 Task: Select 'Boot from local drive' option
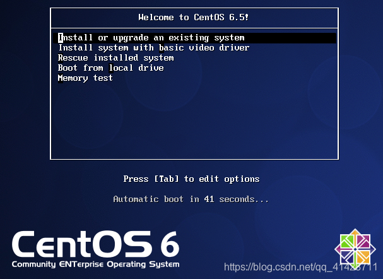pyautogui.click(x=110, y=68)
